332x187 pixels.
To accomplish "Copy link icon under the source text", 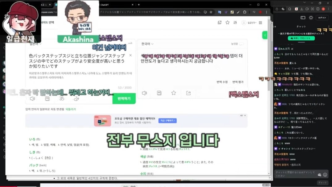I will pos(76,98).
